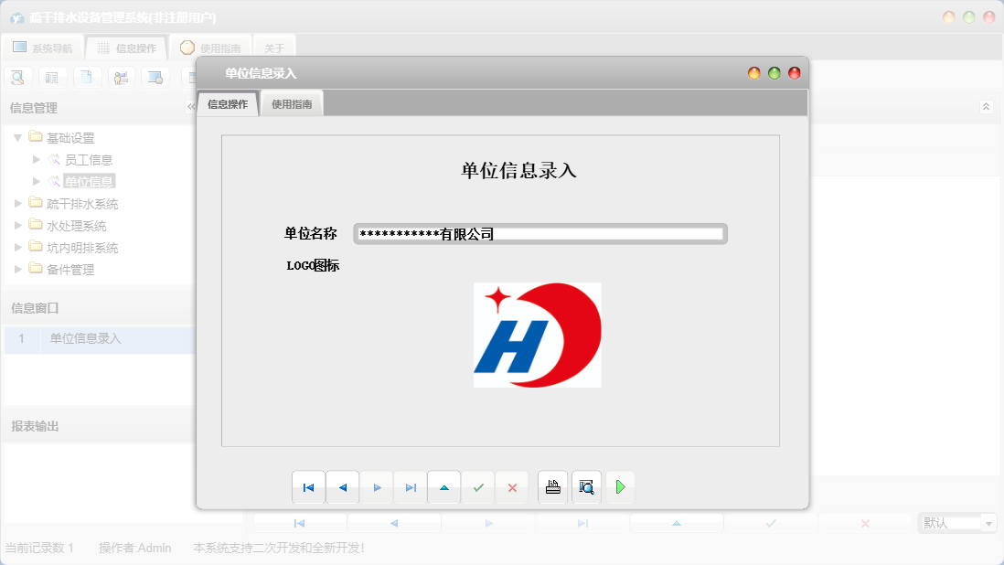1004x565 pixels.
Task: Click the blue up-arrow edit icon
Action: [443, 487]
